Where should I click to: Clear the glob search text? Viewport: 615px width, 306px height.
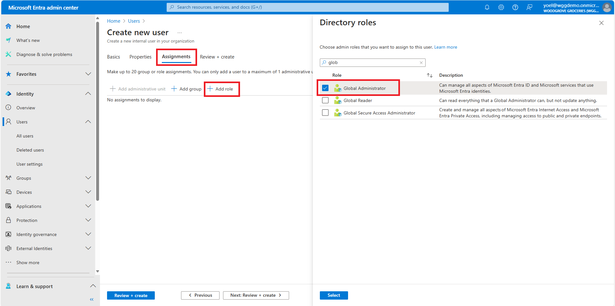coord(421,63)
